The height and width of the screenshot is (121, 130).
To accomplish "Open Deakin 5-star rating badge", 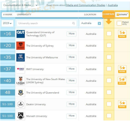I will [122, 104].
